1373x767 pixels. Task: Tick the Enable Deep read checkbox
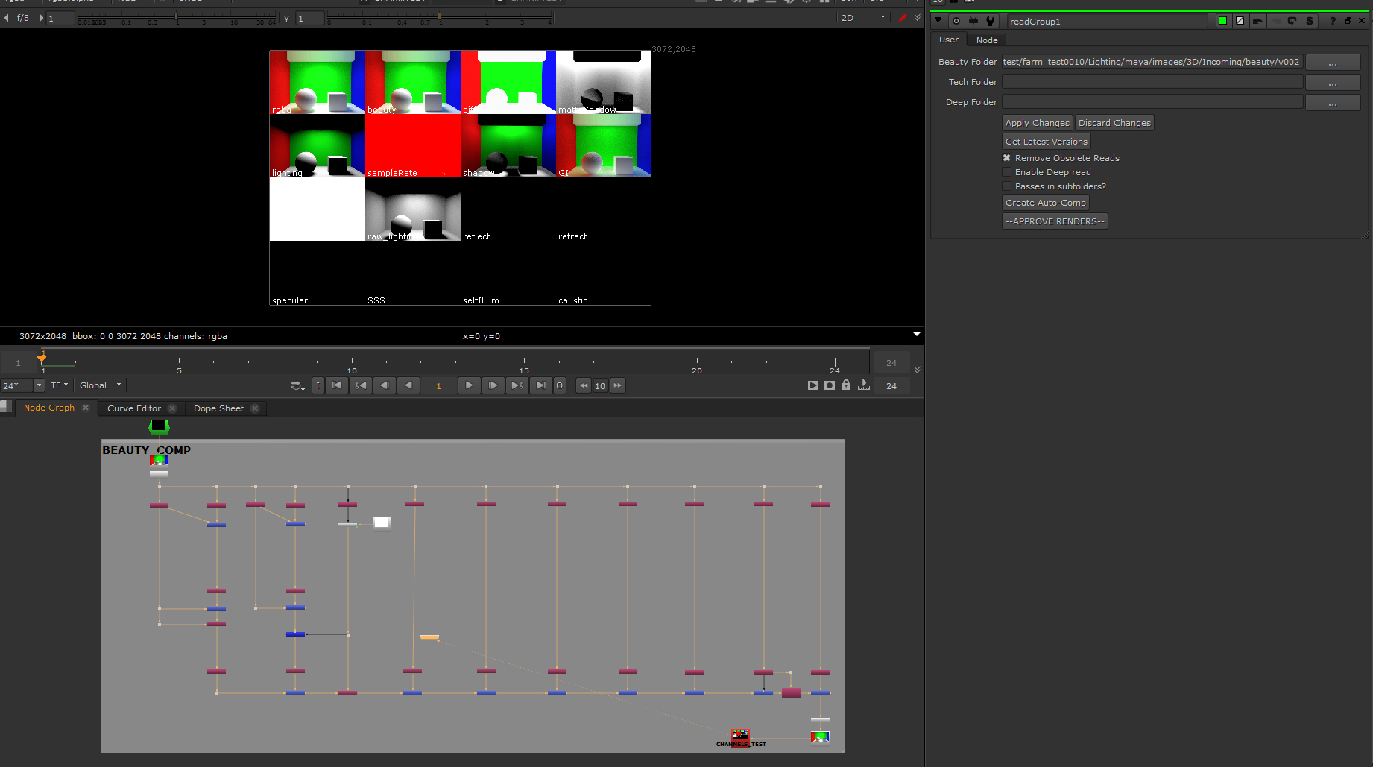(1007, 172)
